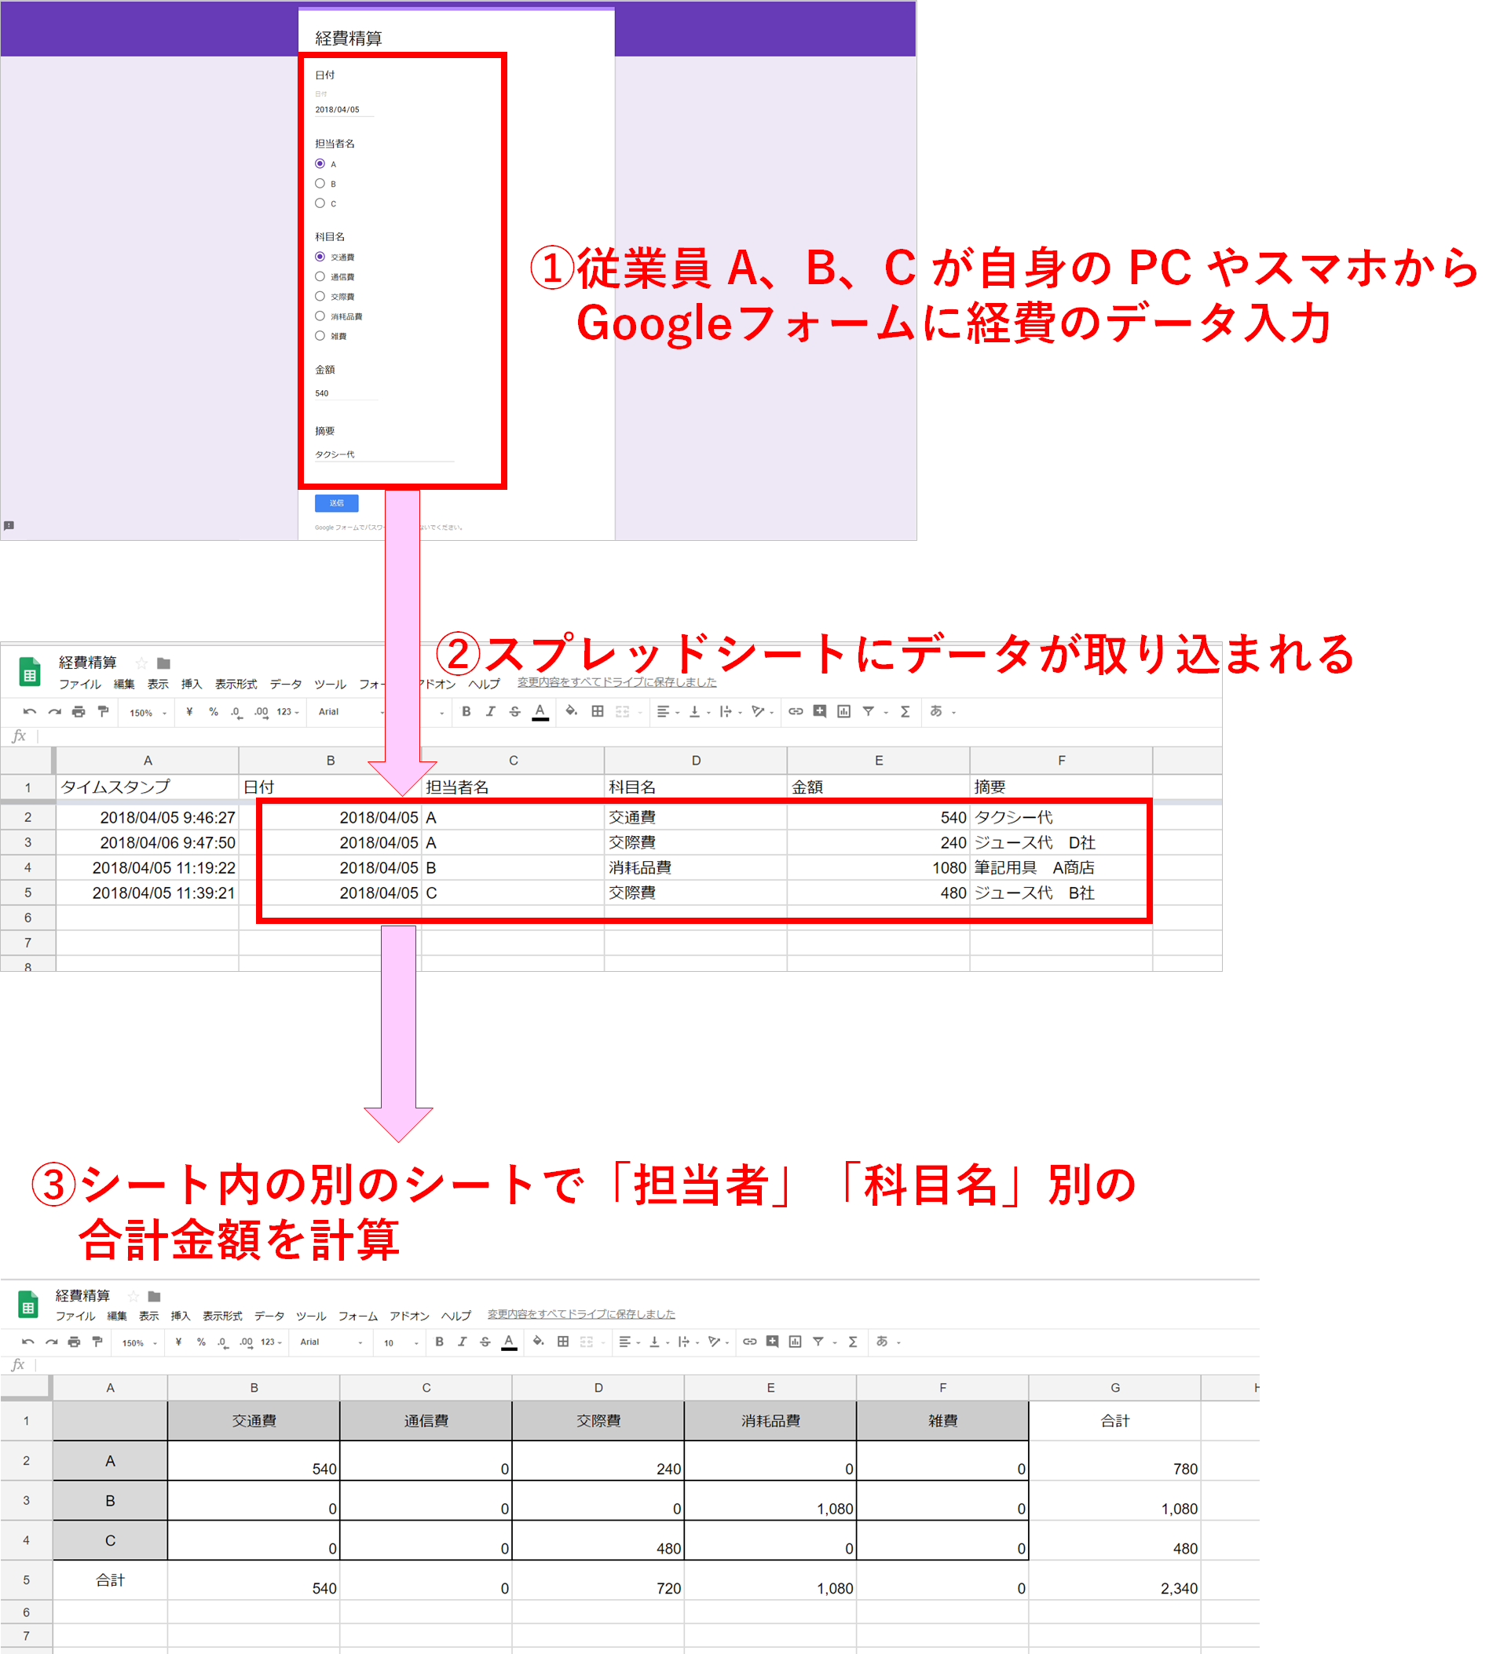Viewport: 1511px width, 1654px height.
Task: Open the Arial font dropdown in timestamp spreadsheet
Action: pos(351,712)
